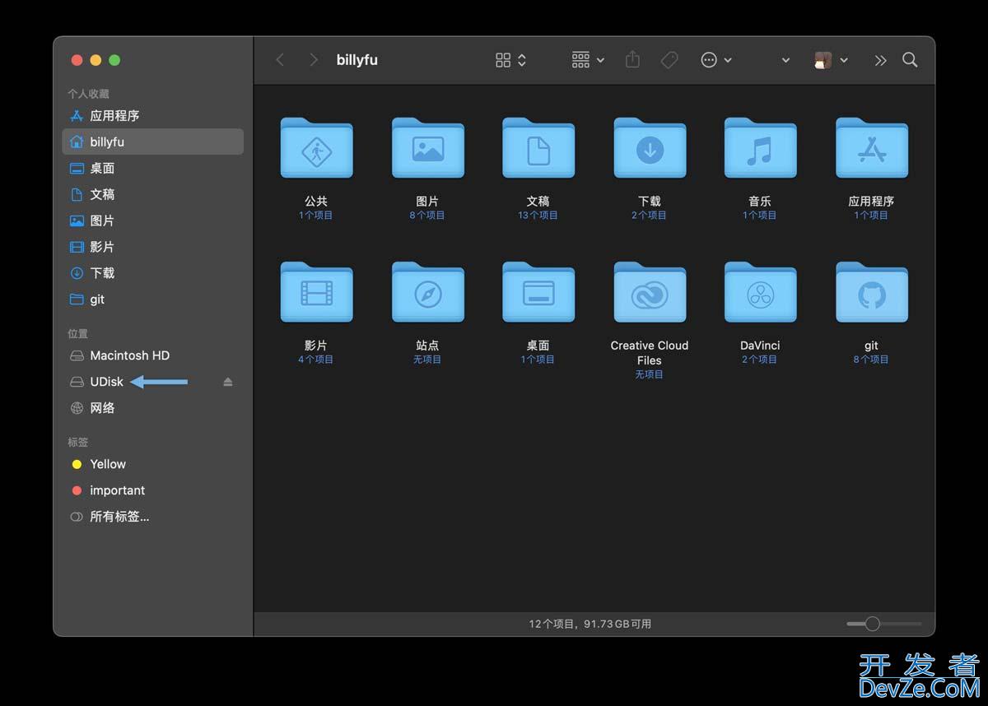Open the 站点 Sites folder
Screen dimensions: 988x706
tap(427, 292)
